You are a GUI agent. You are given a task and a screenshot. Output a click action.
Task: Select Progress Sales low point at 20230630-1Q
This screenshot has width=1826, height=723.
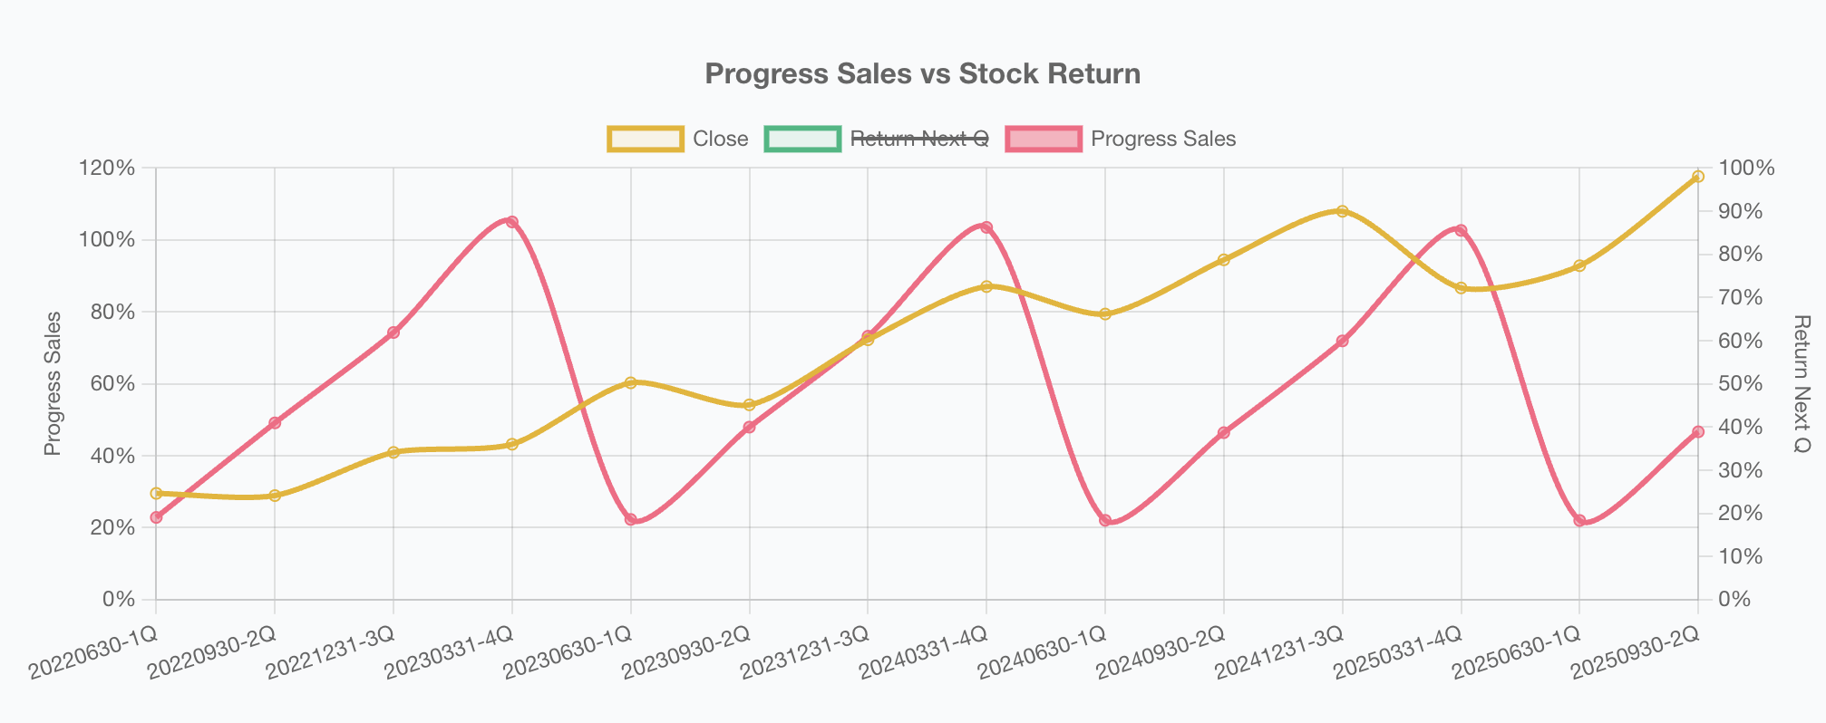coord(631,520)
